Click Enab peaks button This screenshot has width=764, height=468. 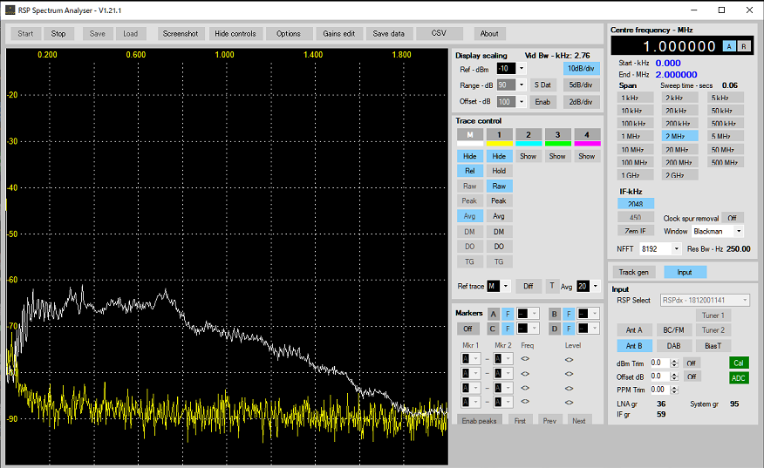[479, 420]
